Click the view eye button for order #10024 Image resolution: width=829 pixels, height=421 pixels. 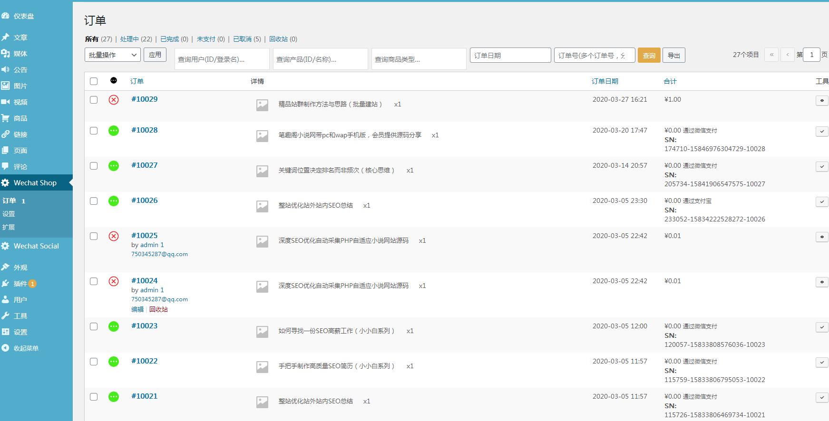tap(822, 282)
